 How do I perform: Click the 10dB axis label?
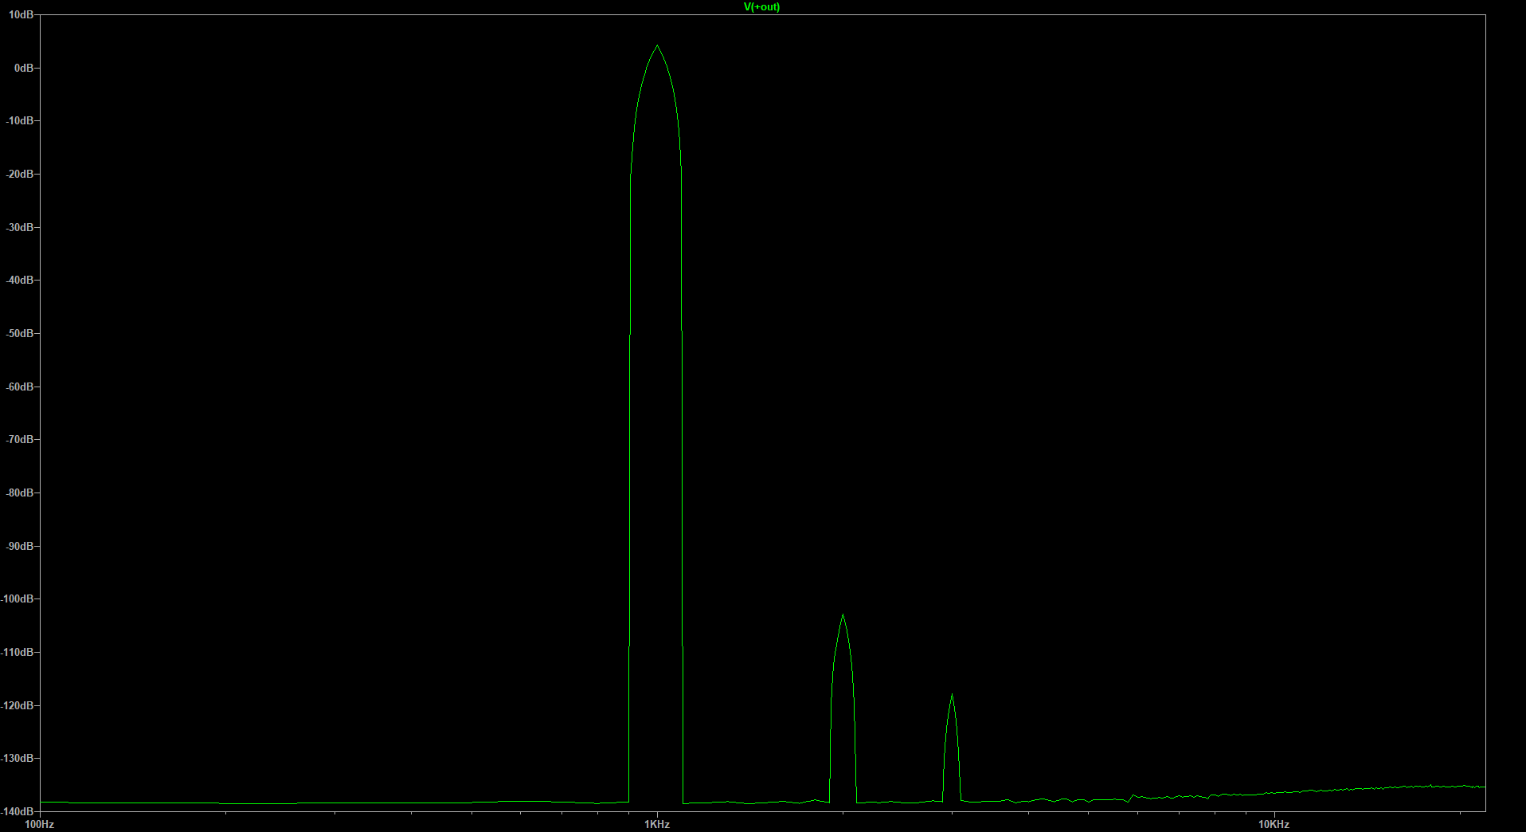tap(21, 15)
